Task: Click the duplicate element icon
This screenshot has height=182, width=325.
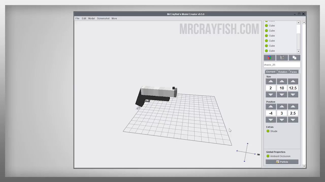Action: 294,58
